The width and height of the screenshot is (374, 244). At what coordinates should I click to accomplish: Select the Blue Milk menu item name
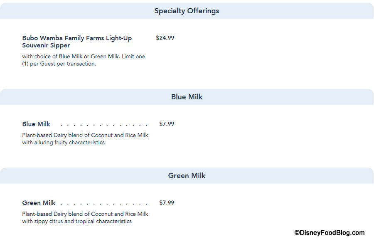coord(36,124)
